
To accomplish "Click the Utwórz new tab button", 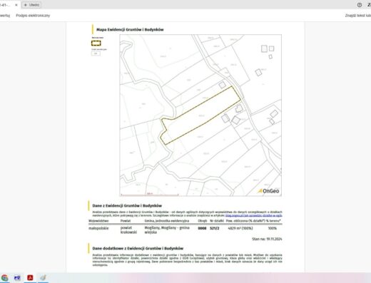I will 31,5.
